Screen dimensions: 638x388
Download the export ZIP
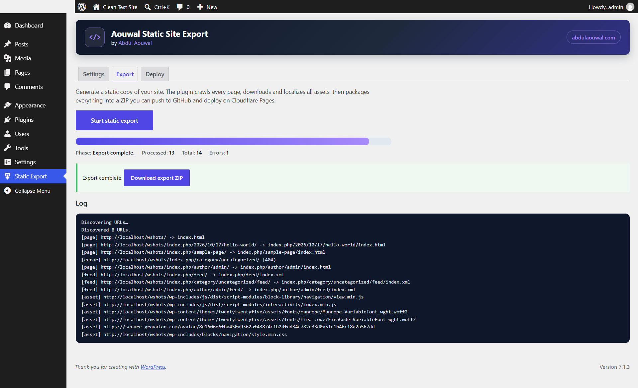point(157,178)
